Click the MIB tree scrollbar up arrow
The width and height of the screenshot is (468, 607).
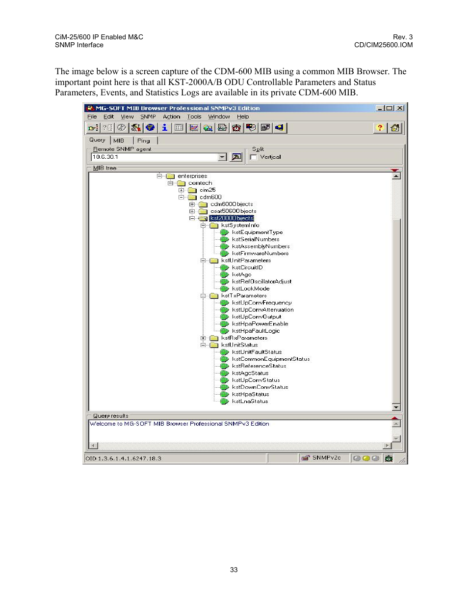(396, 176)
